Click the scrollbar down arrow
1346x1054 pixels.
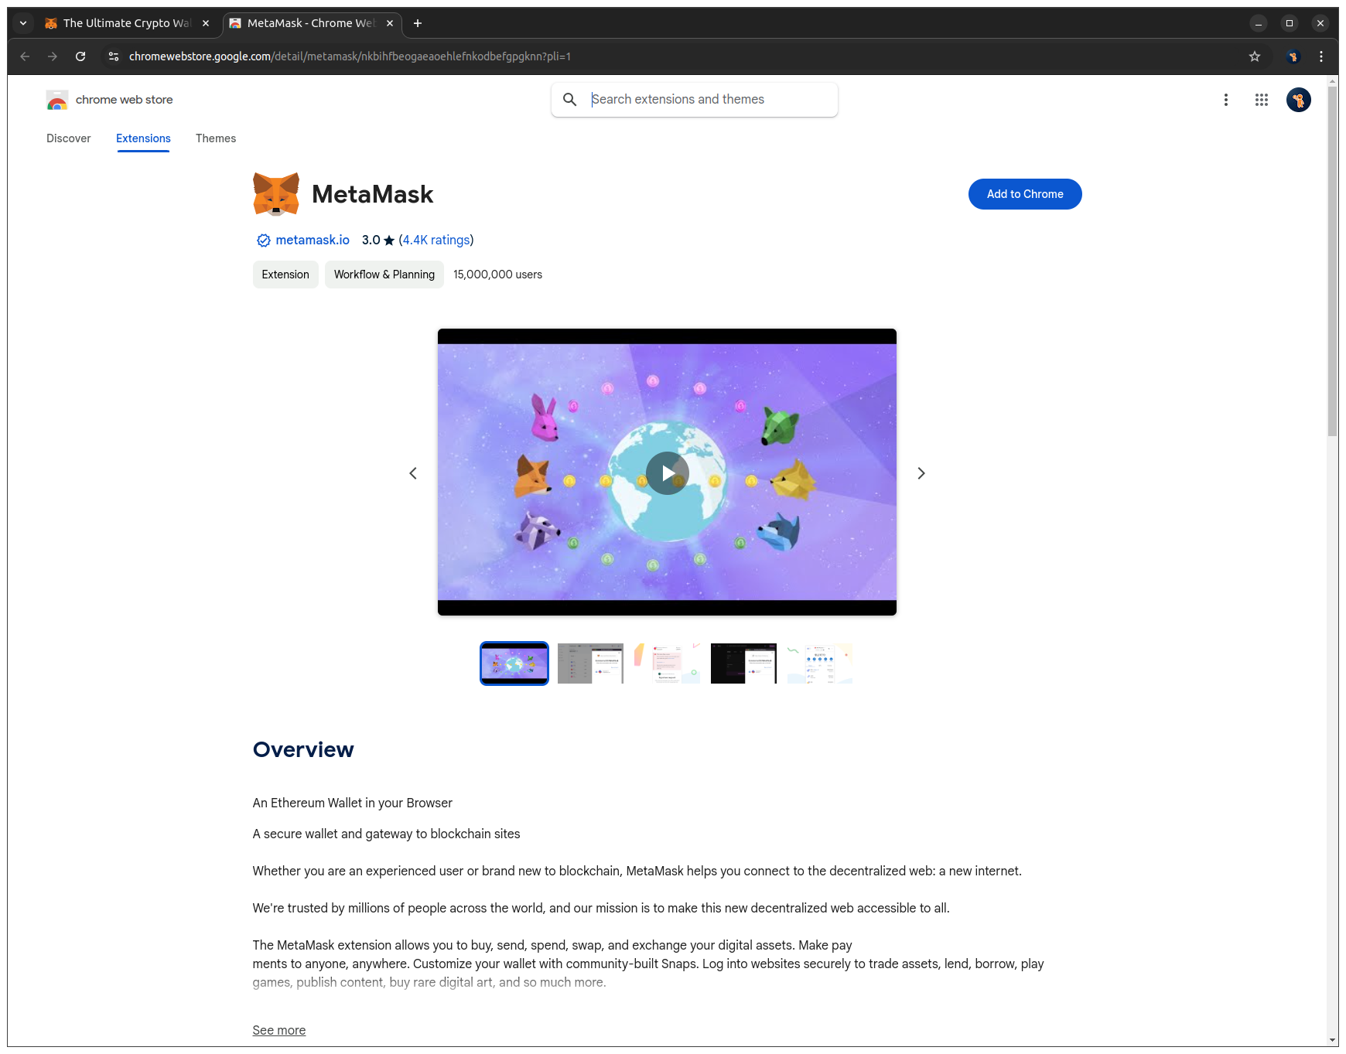(x=1333, y=1040)
